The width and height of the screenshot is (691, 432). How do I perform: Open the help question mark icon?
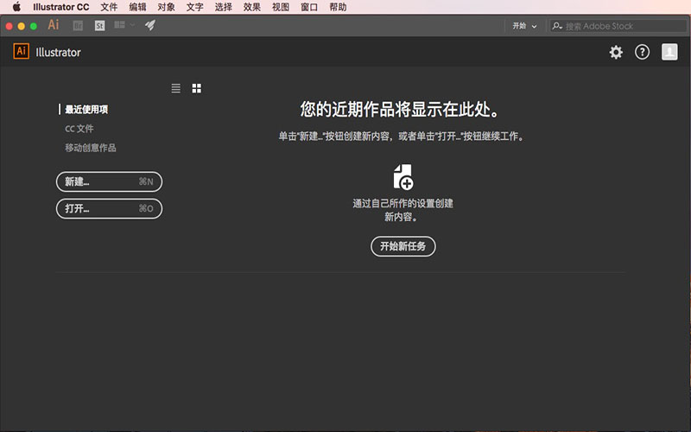click(642, 52)
